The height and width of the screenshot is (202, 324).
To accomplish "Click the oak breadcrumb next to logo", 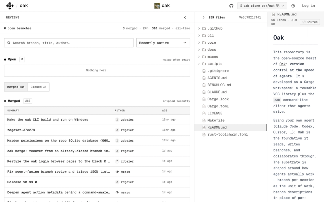I will 24,6.
